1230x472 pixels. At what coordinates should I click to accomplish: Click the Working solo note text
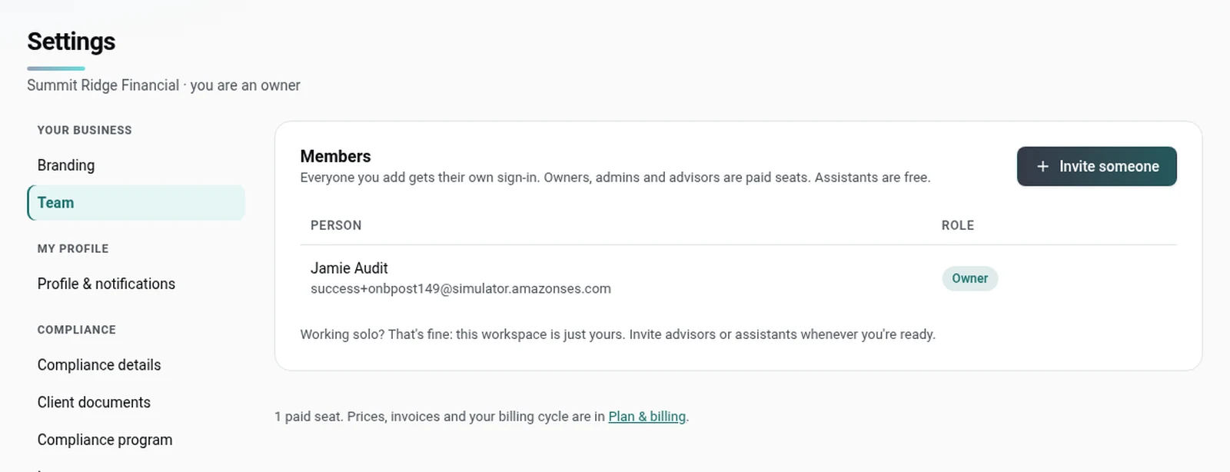pyautogui.click(x=618, y=334)
